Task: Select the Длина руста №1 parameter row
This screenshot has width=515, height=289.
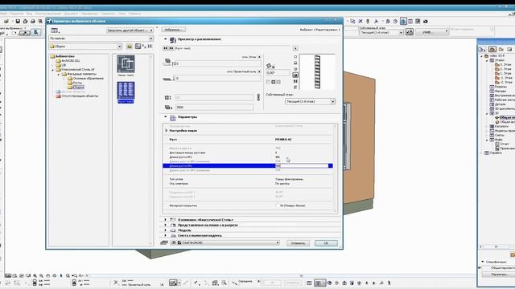Action: [248, 157]
